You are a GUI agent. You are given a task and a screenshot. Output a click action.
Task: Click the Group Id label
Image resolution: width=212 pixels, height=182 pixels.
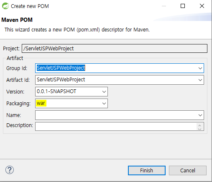click(x=17, y=68)
